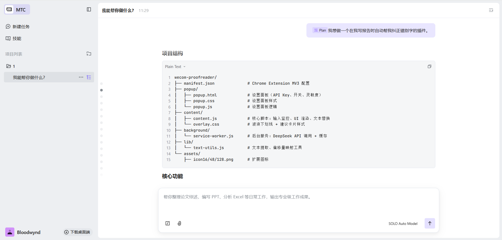The width and height of the screenshot is (502, 240).
Task: Attach a file with paperclip icon
Action: coord(179,223)
